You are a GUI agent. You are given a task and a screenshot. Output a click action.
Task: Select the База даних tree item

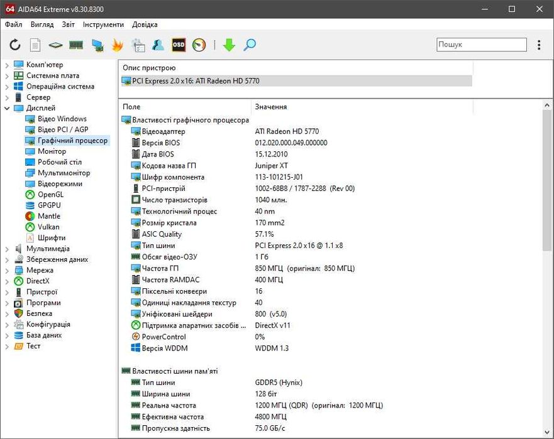44,335
